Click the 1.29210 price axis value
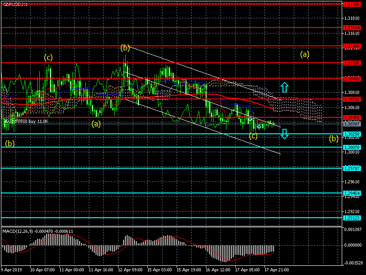This screenshot has width=366, height=275. pos(352,212)
